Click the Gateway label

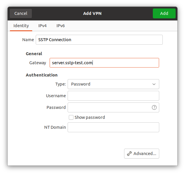click(x=37, y=63)
